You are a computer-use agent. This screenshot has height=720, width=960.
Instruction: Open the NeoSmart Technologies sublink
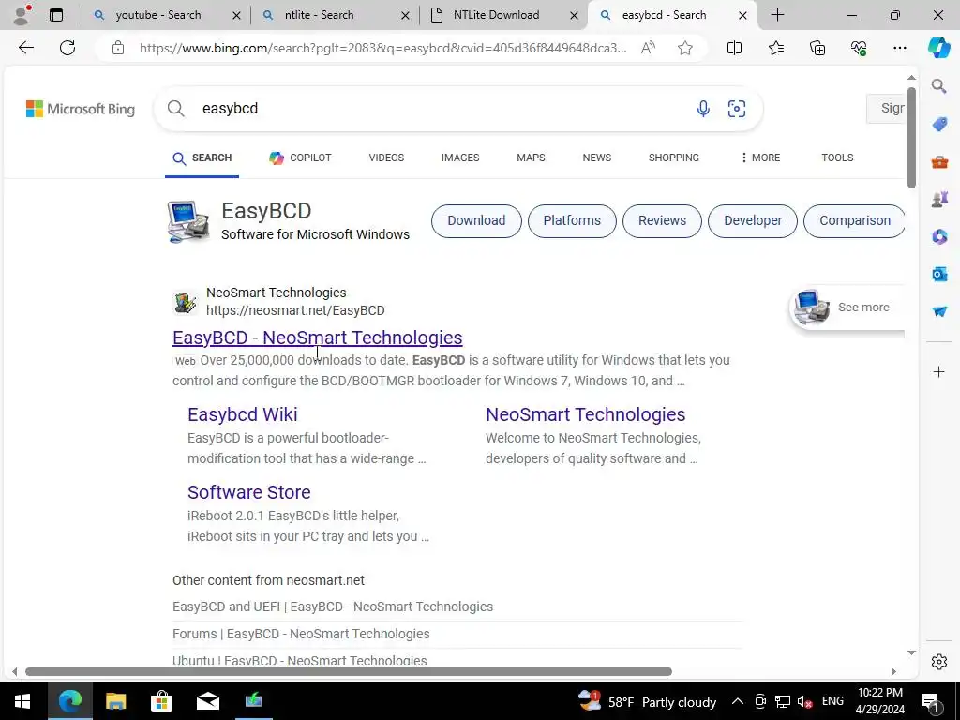click(585, 414)
